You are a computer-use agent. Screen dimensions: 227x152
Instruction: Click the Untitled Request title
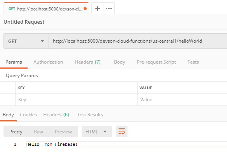coord(24,22)
